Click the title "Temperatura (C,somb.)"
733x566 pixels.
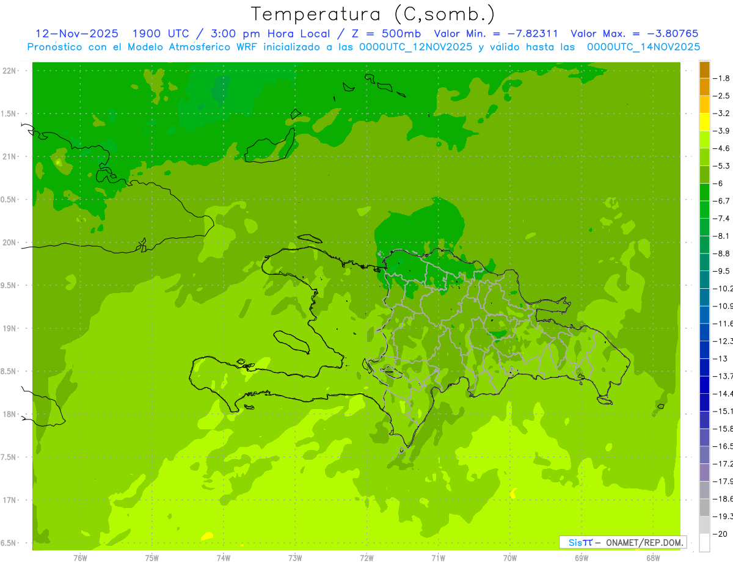pos(373,14)
